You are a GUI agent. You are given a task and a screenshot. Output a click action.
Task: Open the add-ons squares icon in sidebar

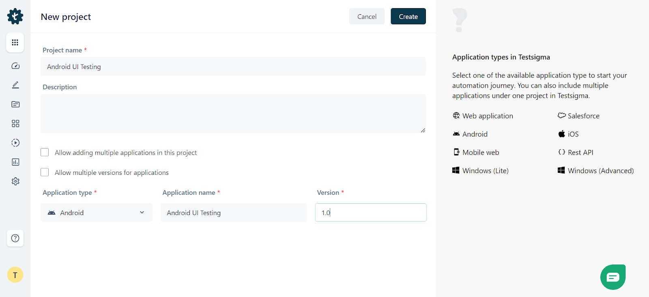pyautogui.click(x=15, y=123)
